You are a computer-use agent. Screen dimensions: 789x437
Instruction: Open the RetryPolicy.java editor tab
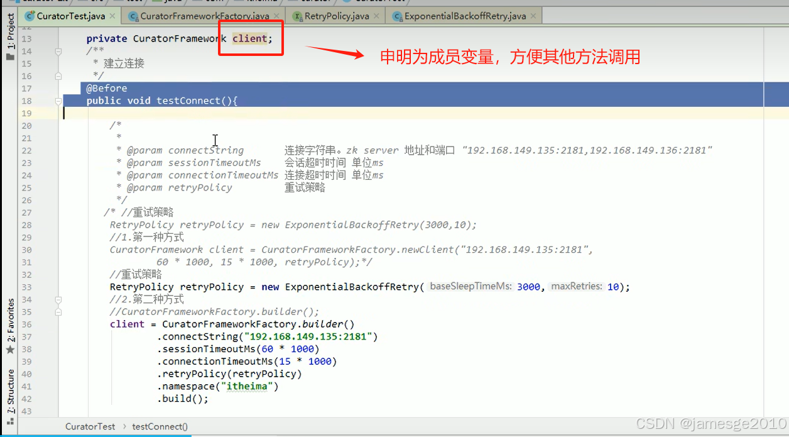[x=336, y=16]
